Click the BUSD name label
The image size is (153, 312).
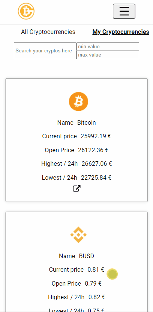click(87, 256)
